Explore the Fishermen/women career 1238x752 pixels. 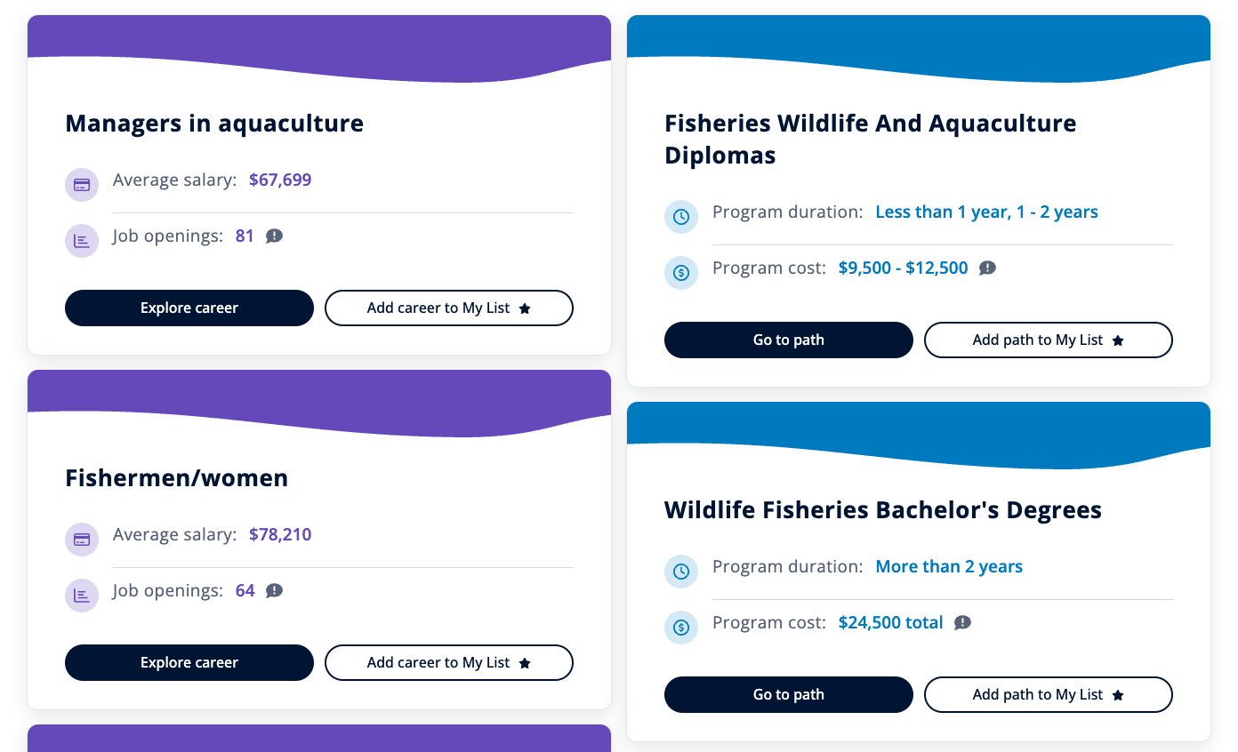click(x=189, y=663)
